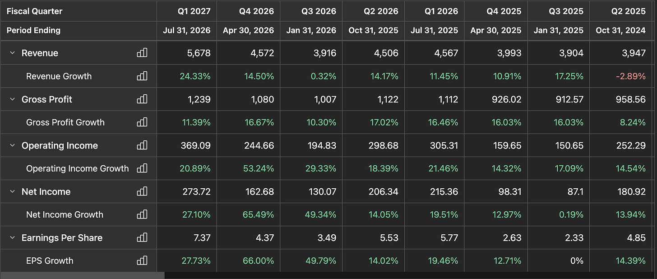Click the Q2 2025 revenue growth value
The image size is (657, 279).
(630, 76)
